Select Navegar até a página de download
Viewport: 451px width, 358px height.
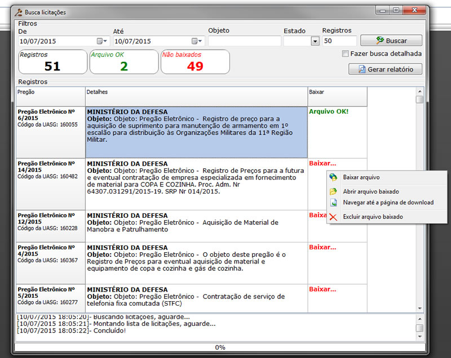coord(388,203)
